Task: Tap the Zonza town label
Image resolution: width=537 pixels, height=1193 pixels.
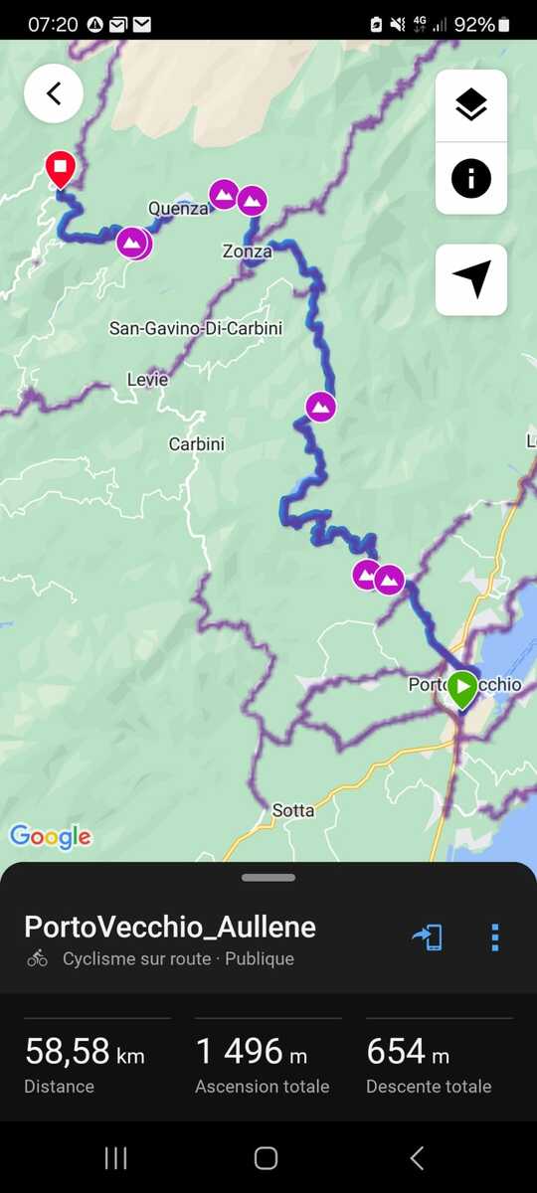Action: coord(247,252)
